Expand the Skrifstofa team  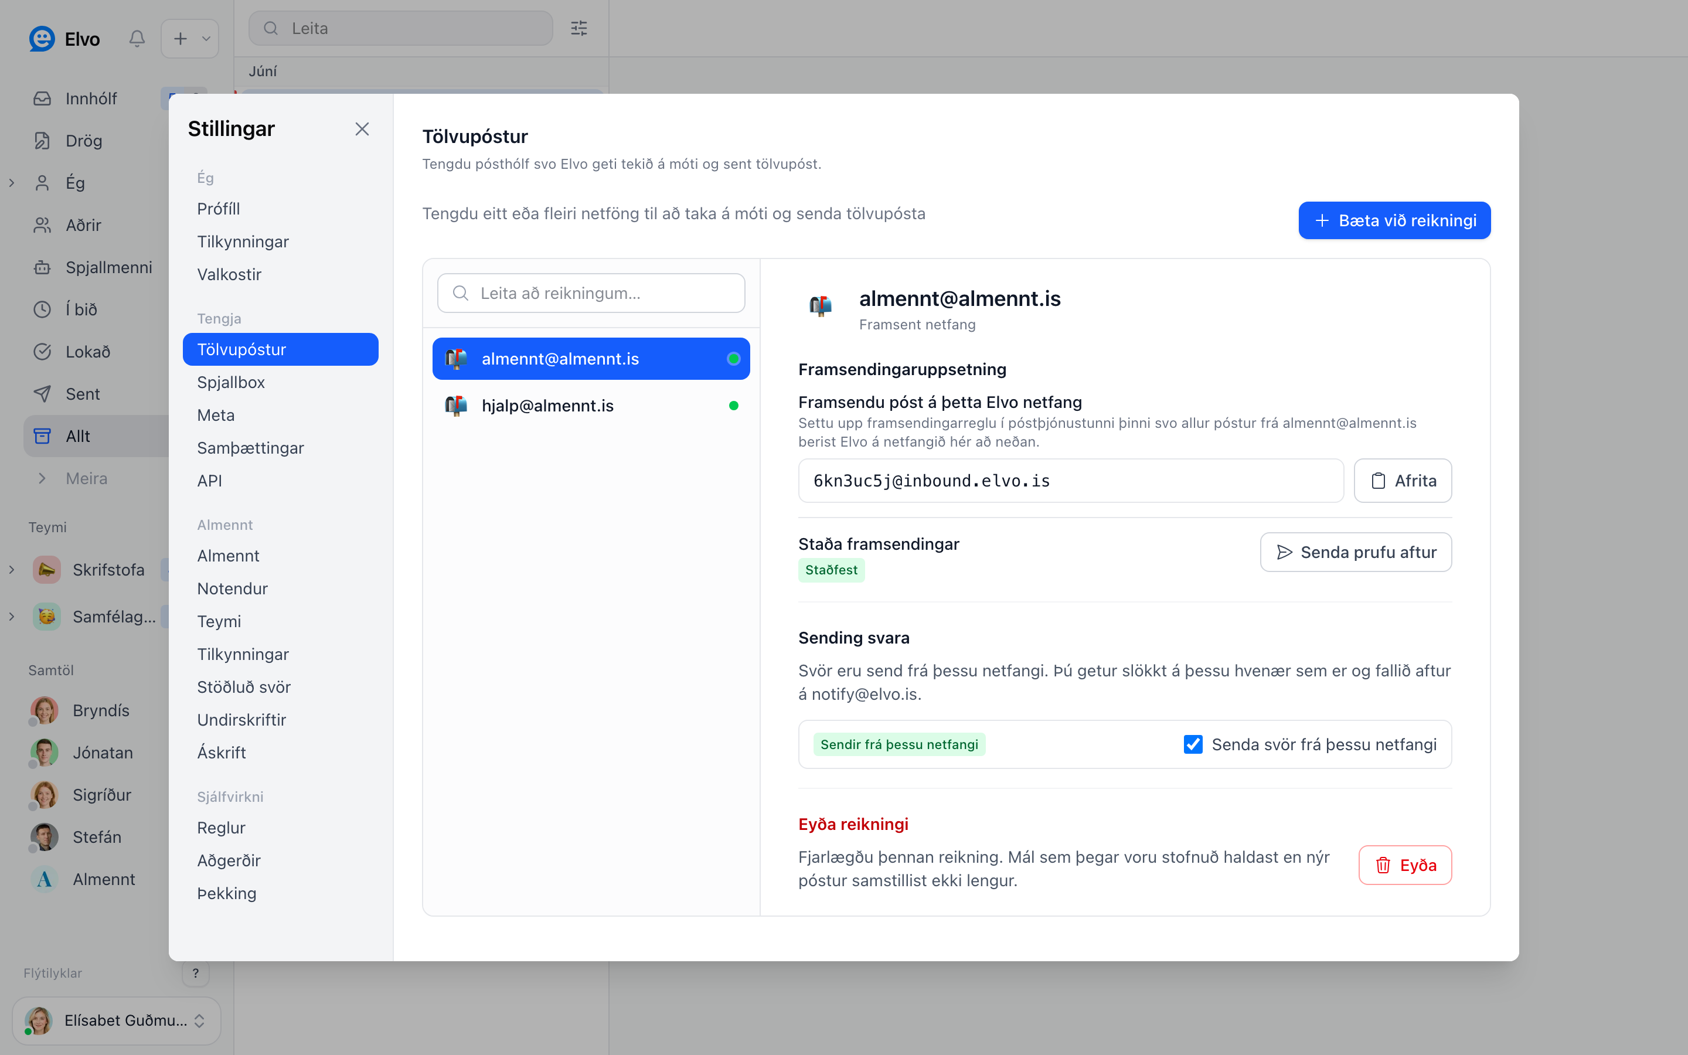tap(12, 570)
